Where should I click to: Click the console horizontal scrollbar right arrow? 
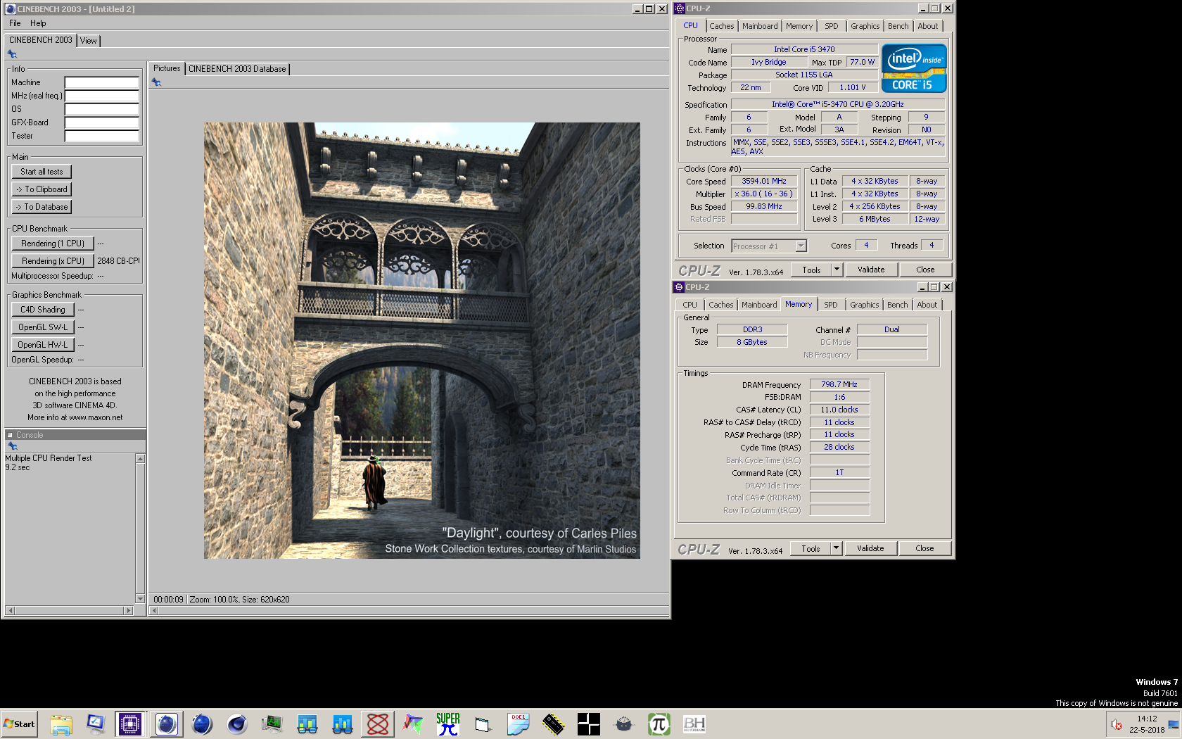coord(128,610)
